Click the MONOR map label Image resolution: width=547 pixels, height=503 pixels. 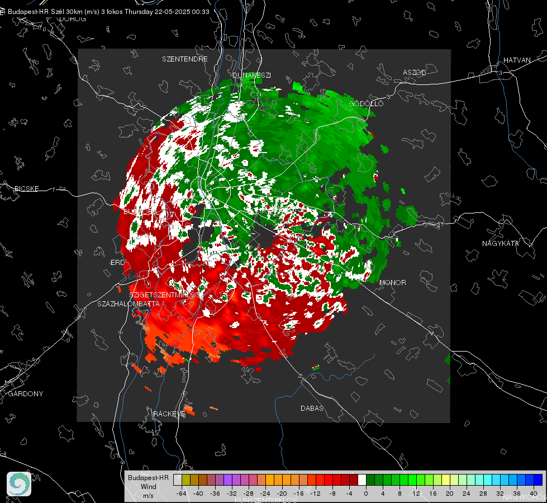click(392, 282)
